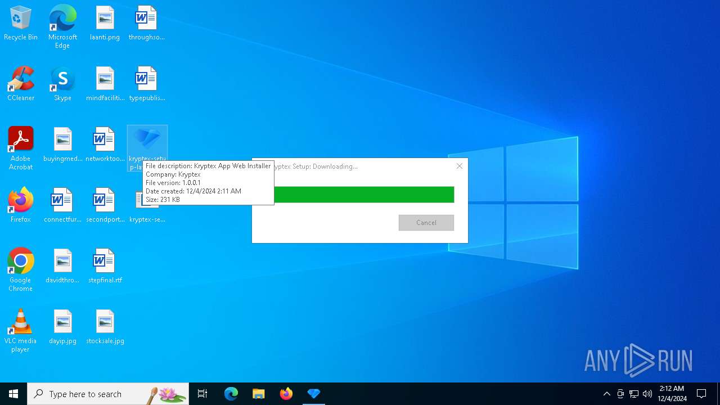The width and height of the screenshot is (720, 405).
Task: Select the CCleaner desktop shortcut
Action: [x=21, y=84]
